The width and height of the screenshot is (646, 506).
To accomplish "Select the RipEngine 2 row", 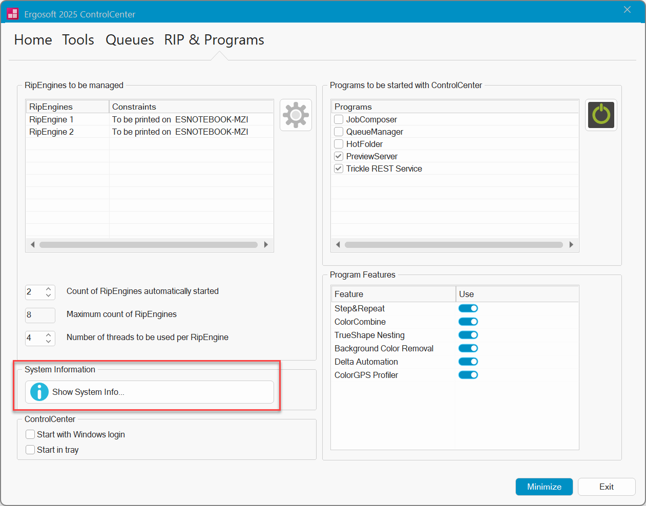I will pyautogui.click(x=150, y=132).
